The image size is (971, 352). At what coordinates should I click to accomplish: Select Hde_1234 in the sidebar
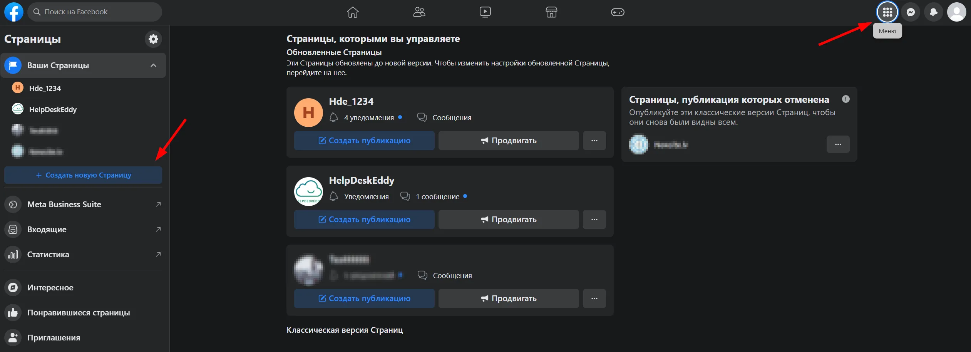(x=83, y=88)
